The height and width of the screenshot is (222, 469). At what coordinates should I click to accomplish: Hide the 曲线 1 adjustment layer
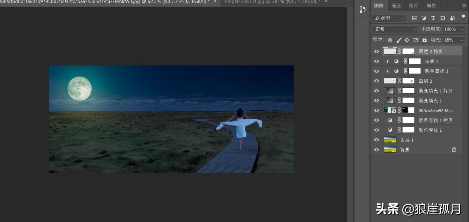(x=376, y=61)
